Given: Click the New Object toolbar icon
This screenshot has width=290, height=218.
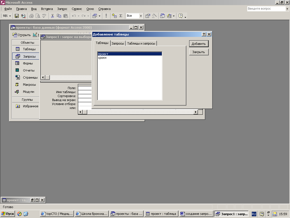Looking at the screenshot, I should pos(169,16).
